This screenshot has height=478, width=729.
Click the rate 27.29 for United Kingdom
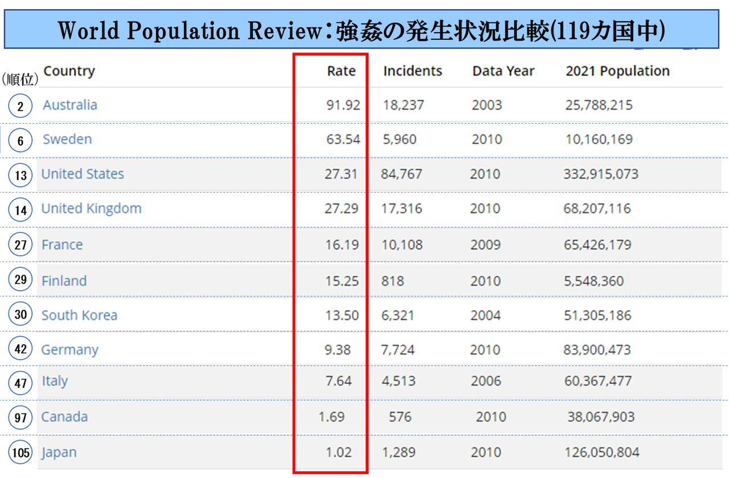(x=342, y=209)
